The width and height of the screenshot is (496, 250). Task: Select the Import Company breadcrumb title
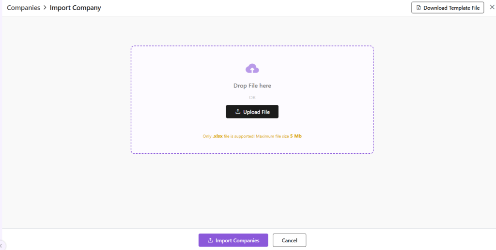[x=76, y=8]
